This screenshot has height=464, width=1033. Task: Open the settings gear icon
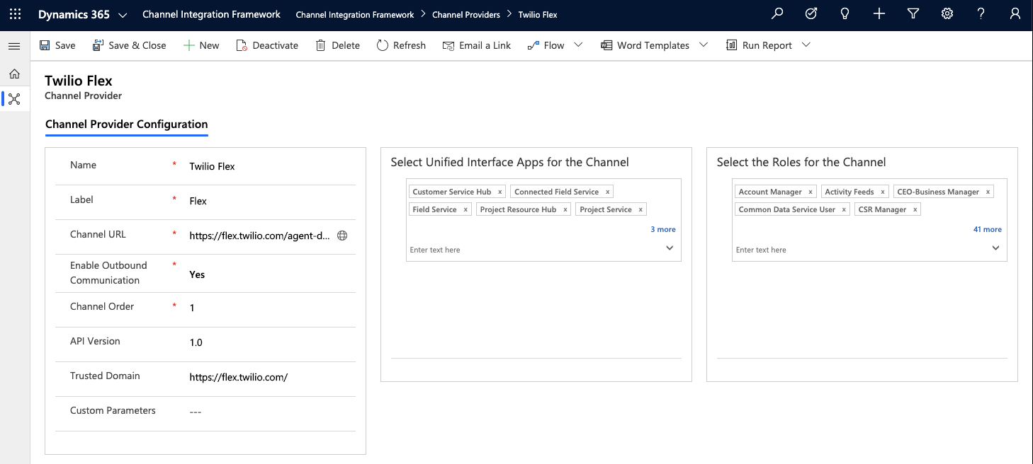[947, 14]
